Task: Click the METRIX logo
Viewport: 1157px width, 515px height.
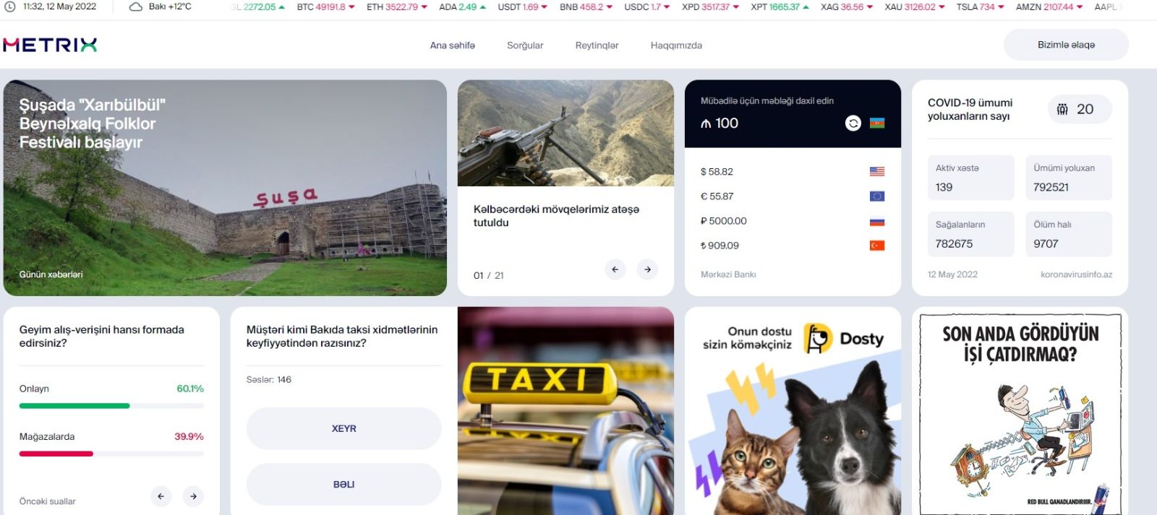Action: (x=50, y=45)
